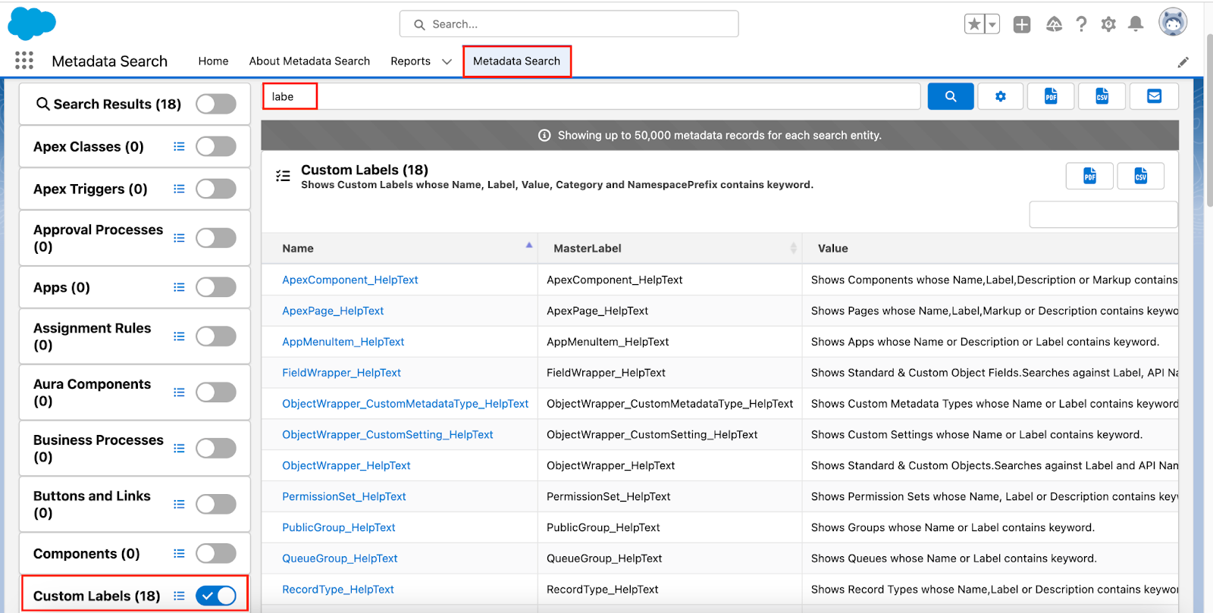
Task: Open the Trailhead guidance icon
Action: point(1054,24)
